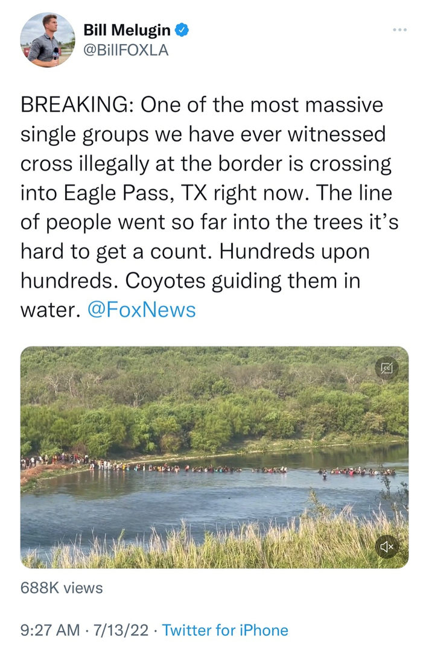Screen dimensions: 429x651
Task: Click the display name Bill Melugin
Action: (127, 29)
